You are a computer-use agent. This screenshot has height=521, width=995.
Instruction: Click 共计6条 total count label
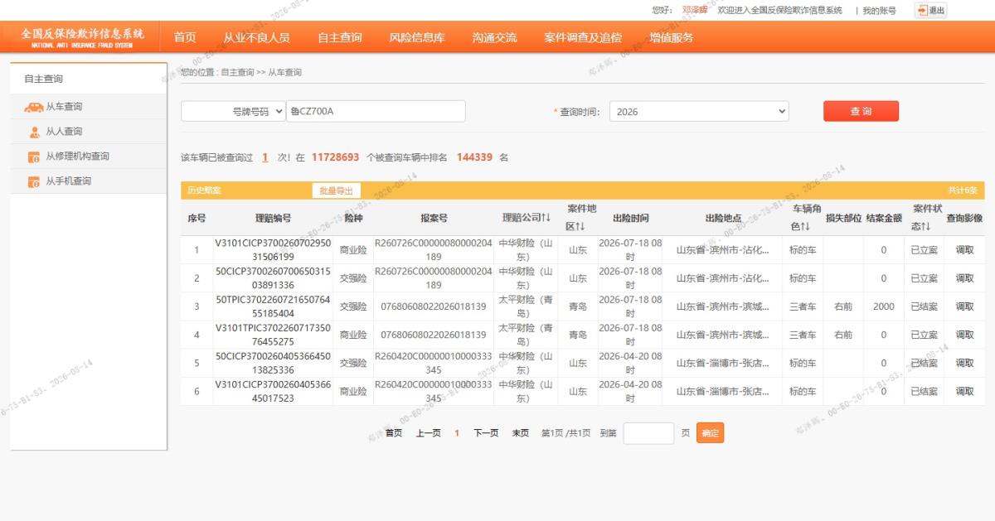963,191
